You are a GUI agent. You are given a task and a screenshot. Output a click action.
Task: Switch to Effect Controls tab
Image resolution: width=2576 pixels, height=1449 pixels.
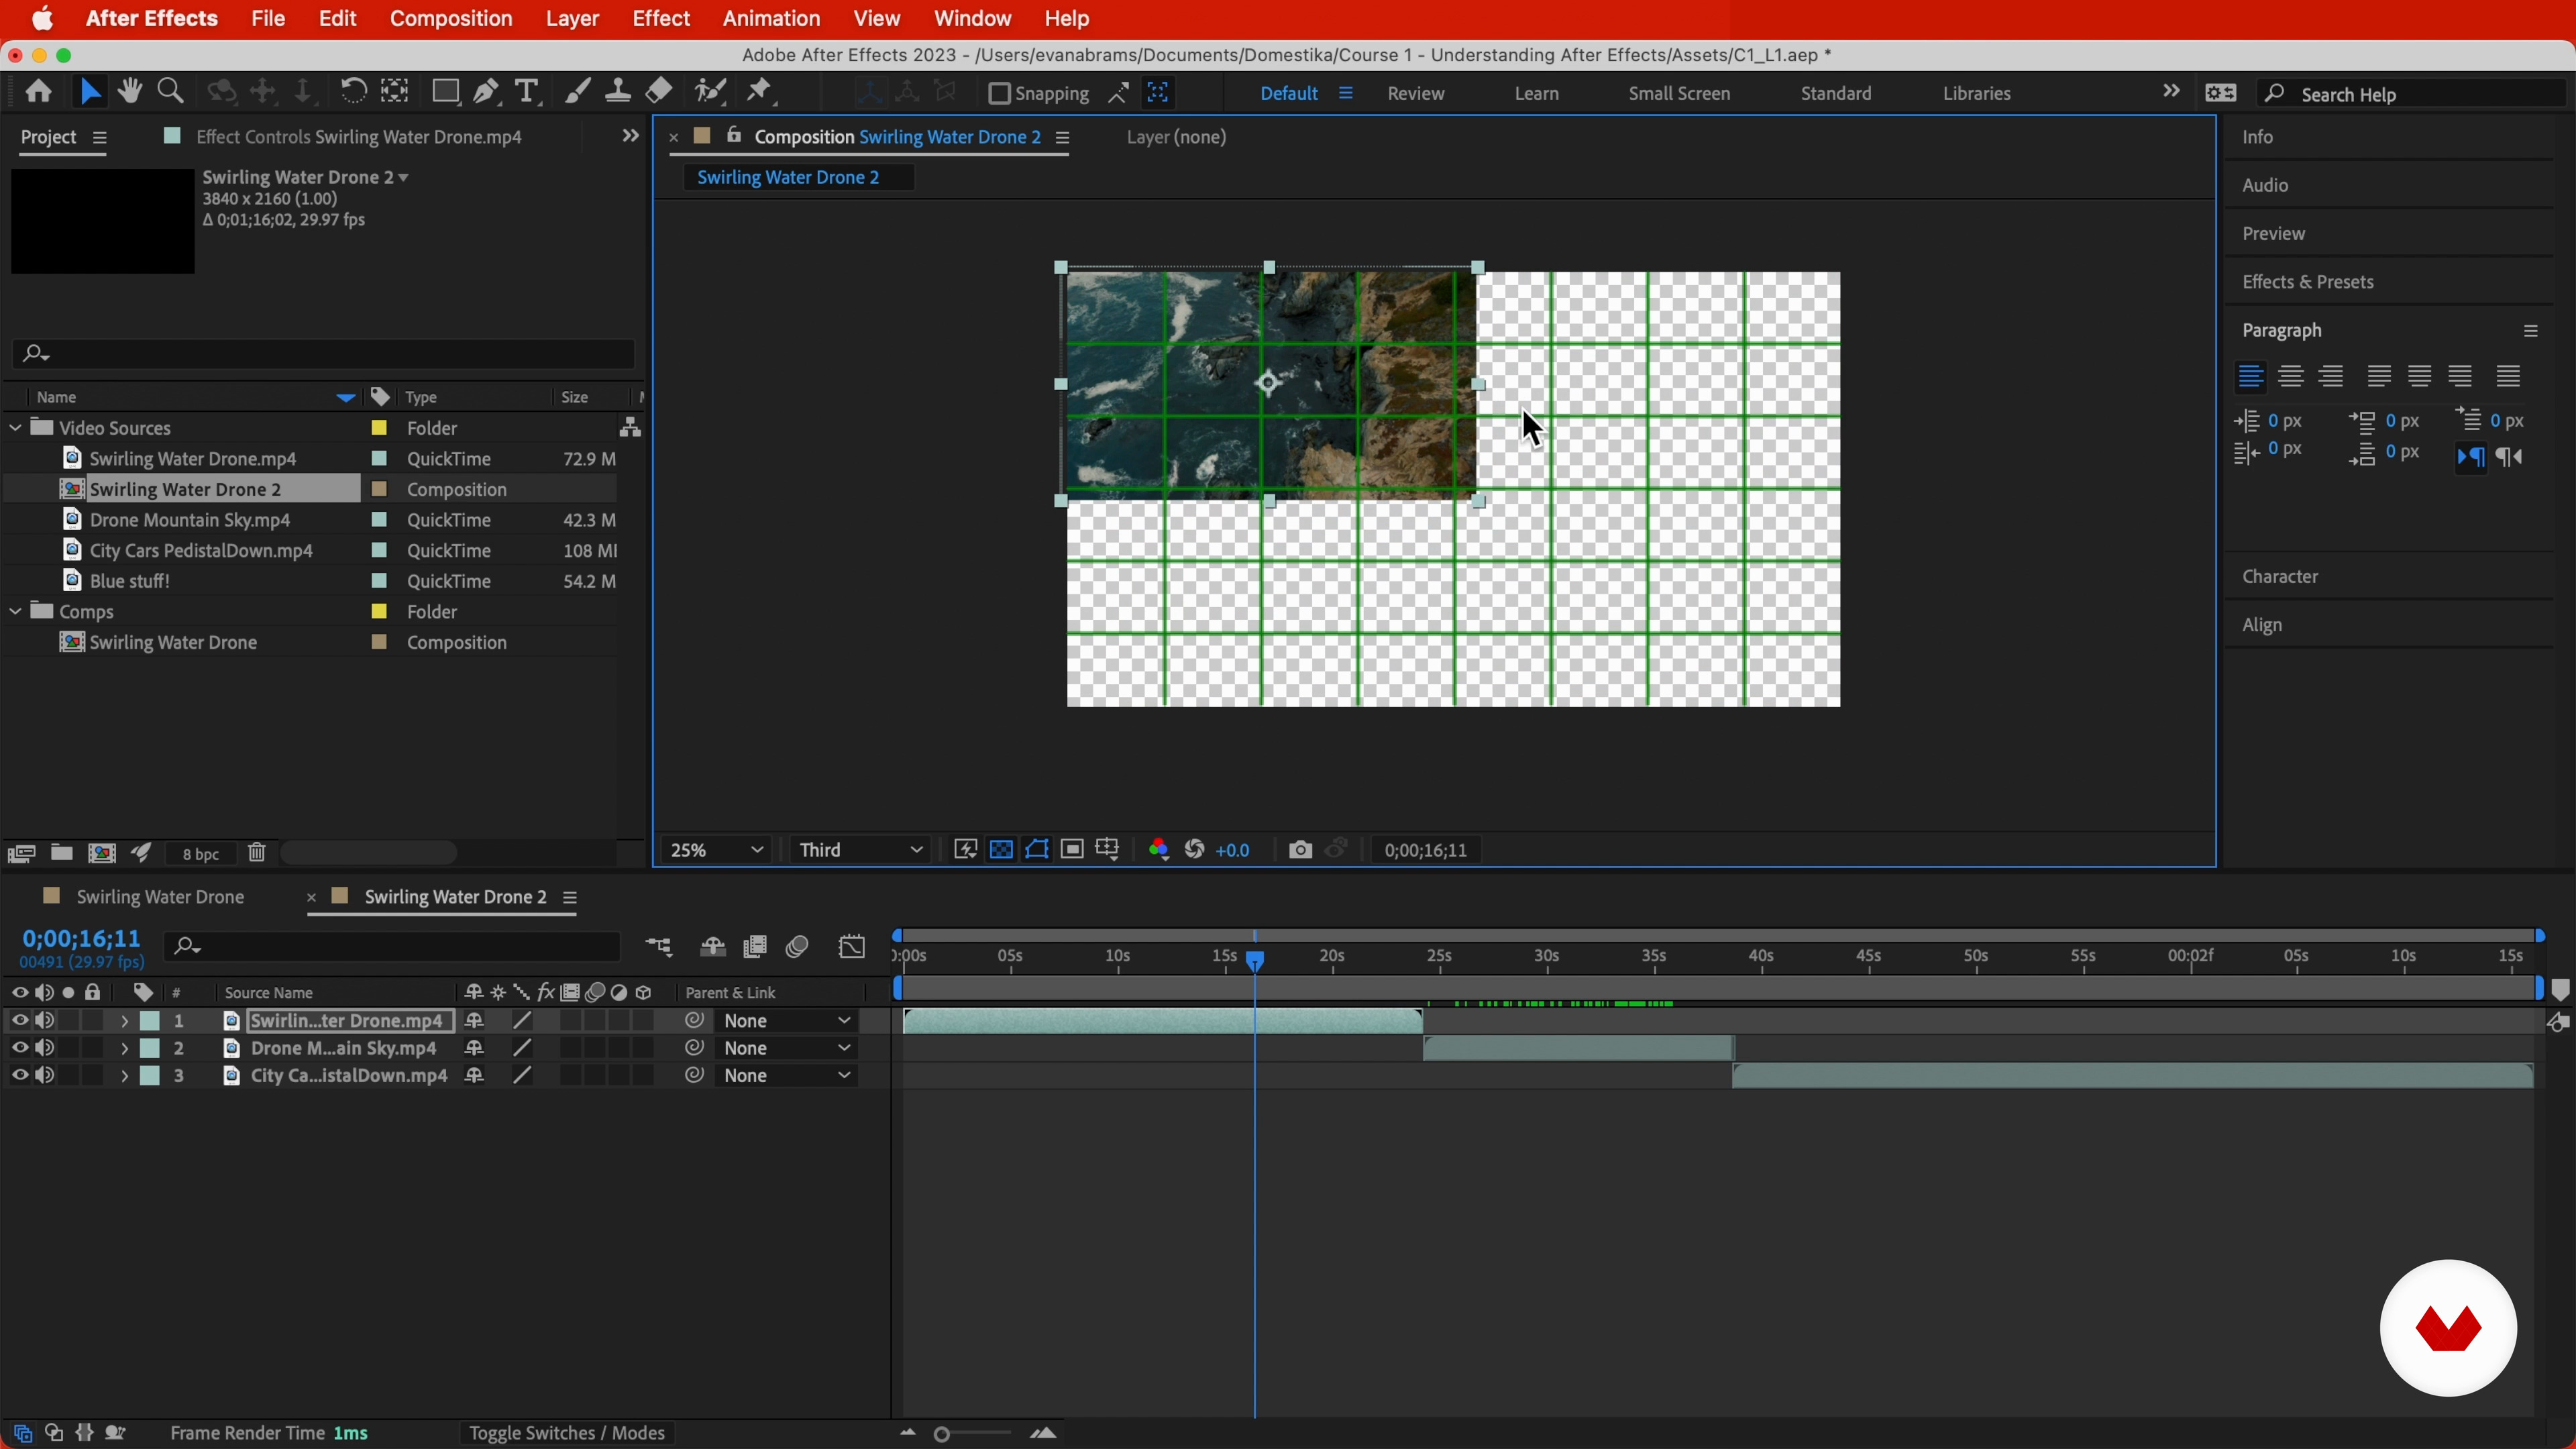pyautogui.click(x=359, y=137)
